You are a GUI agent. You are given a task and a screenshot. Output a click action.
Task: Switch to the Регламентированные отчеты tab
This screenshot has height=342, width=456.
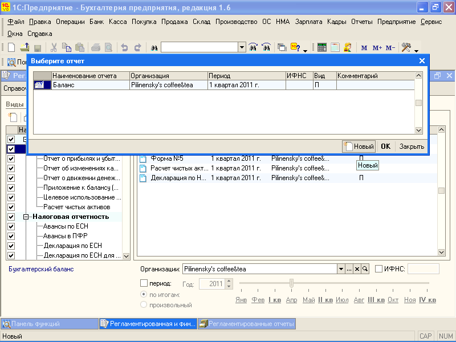(247, 324)
